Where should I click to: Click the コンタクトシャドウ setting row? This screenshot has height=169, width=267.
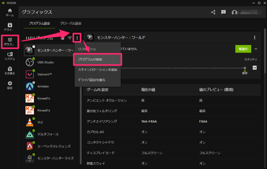pyautogui.click(x=172, y=142)
